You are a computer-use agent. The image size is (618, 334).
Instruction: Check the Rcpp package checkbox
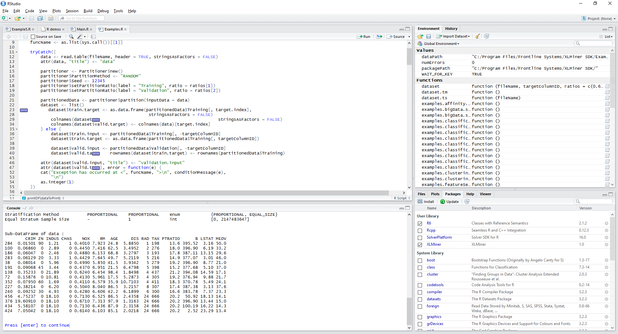(420, 231)
